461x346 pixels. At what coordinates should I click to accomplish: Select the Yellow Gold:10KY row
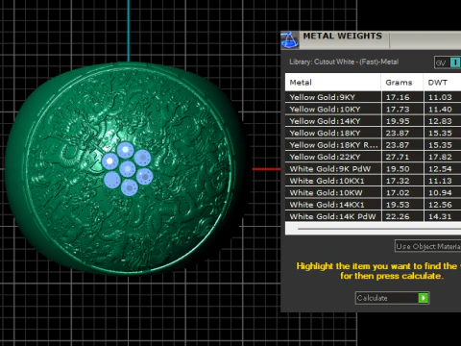(373, 110)
